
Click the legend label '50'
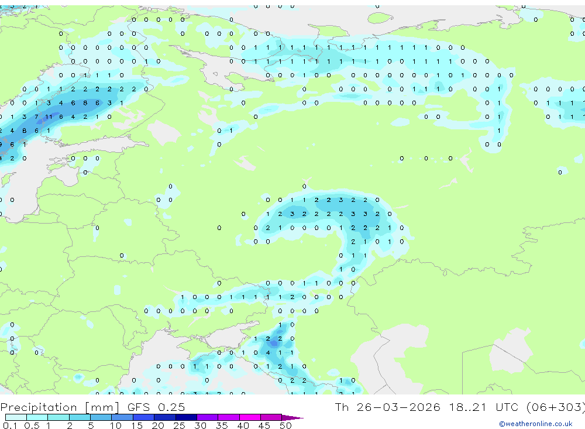pyautogui.click(x=285, y=425)
